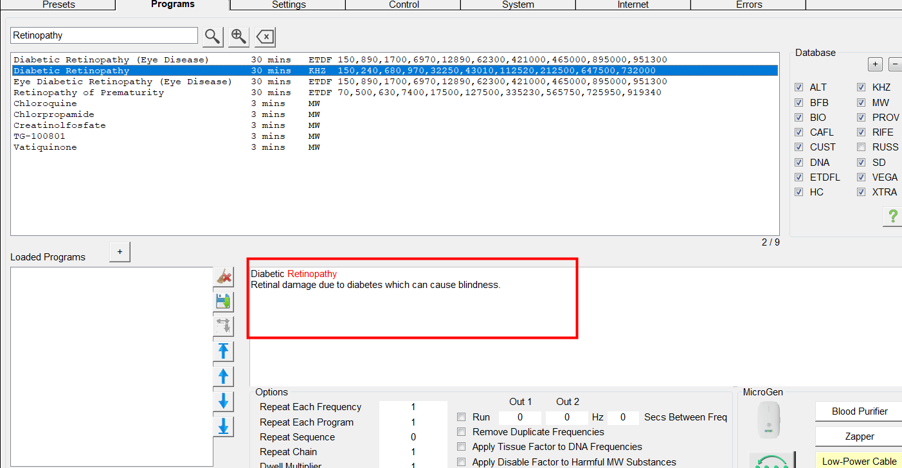
Task: Edit the Repeat Each Frequency value
Action: coord(413,407)
